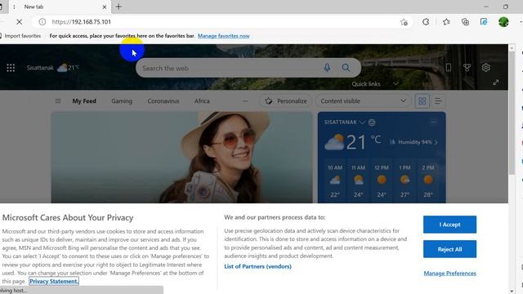The width and height of the screenshot is (523, 294).
Task: Click the magnifier search icon
Action: point(346,68)
